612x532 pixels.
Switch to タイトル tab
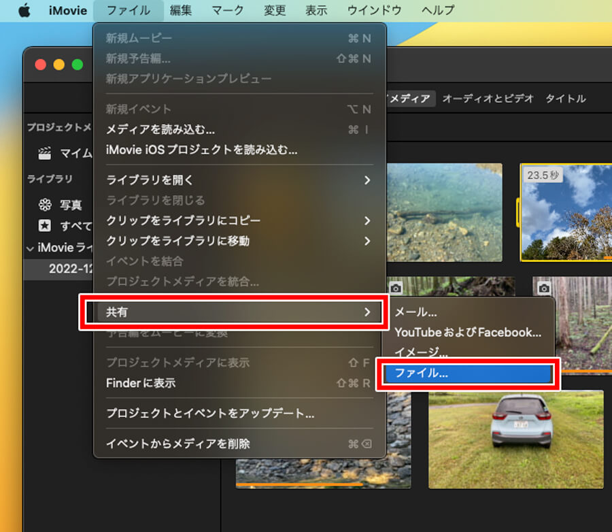click(x=566, y=99)
